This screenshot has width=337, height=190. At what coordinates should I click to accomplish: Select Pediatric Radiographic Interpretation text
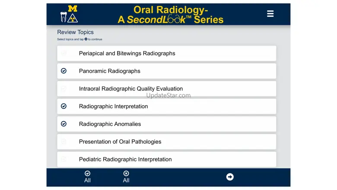point(125,159)
